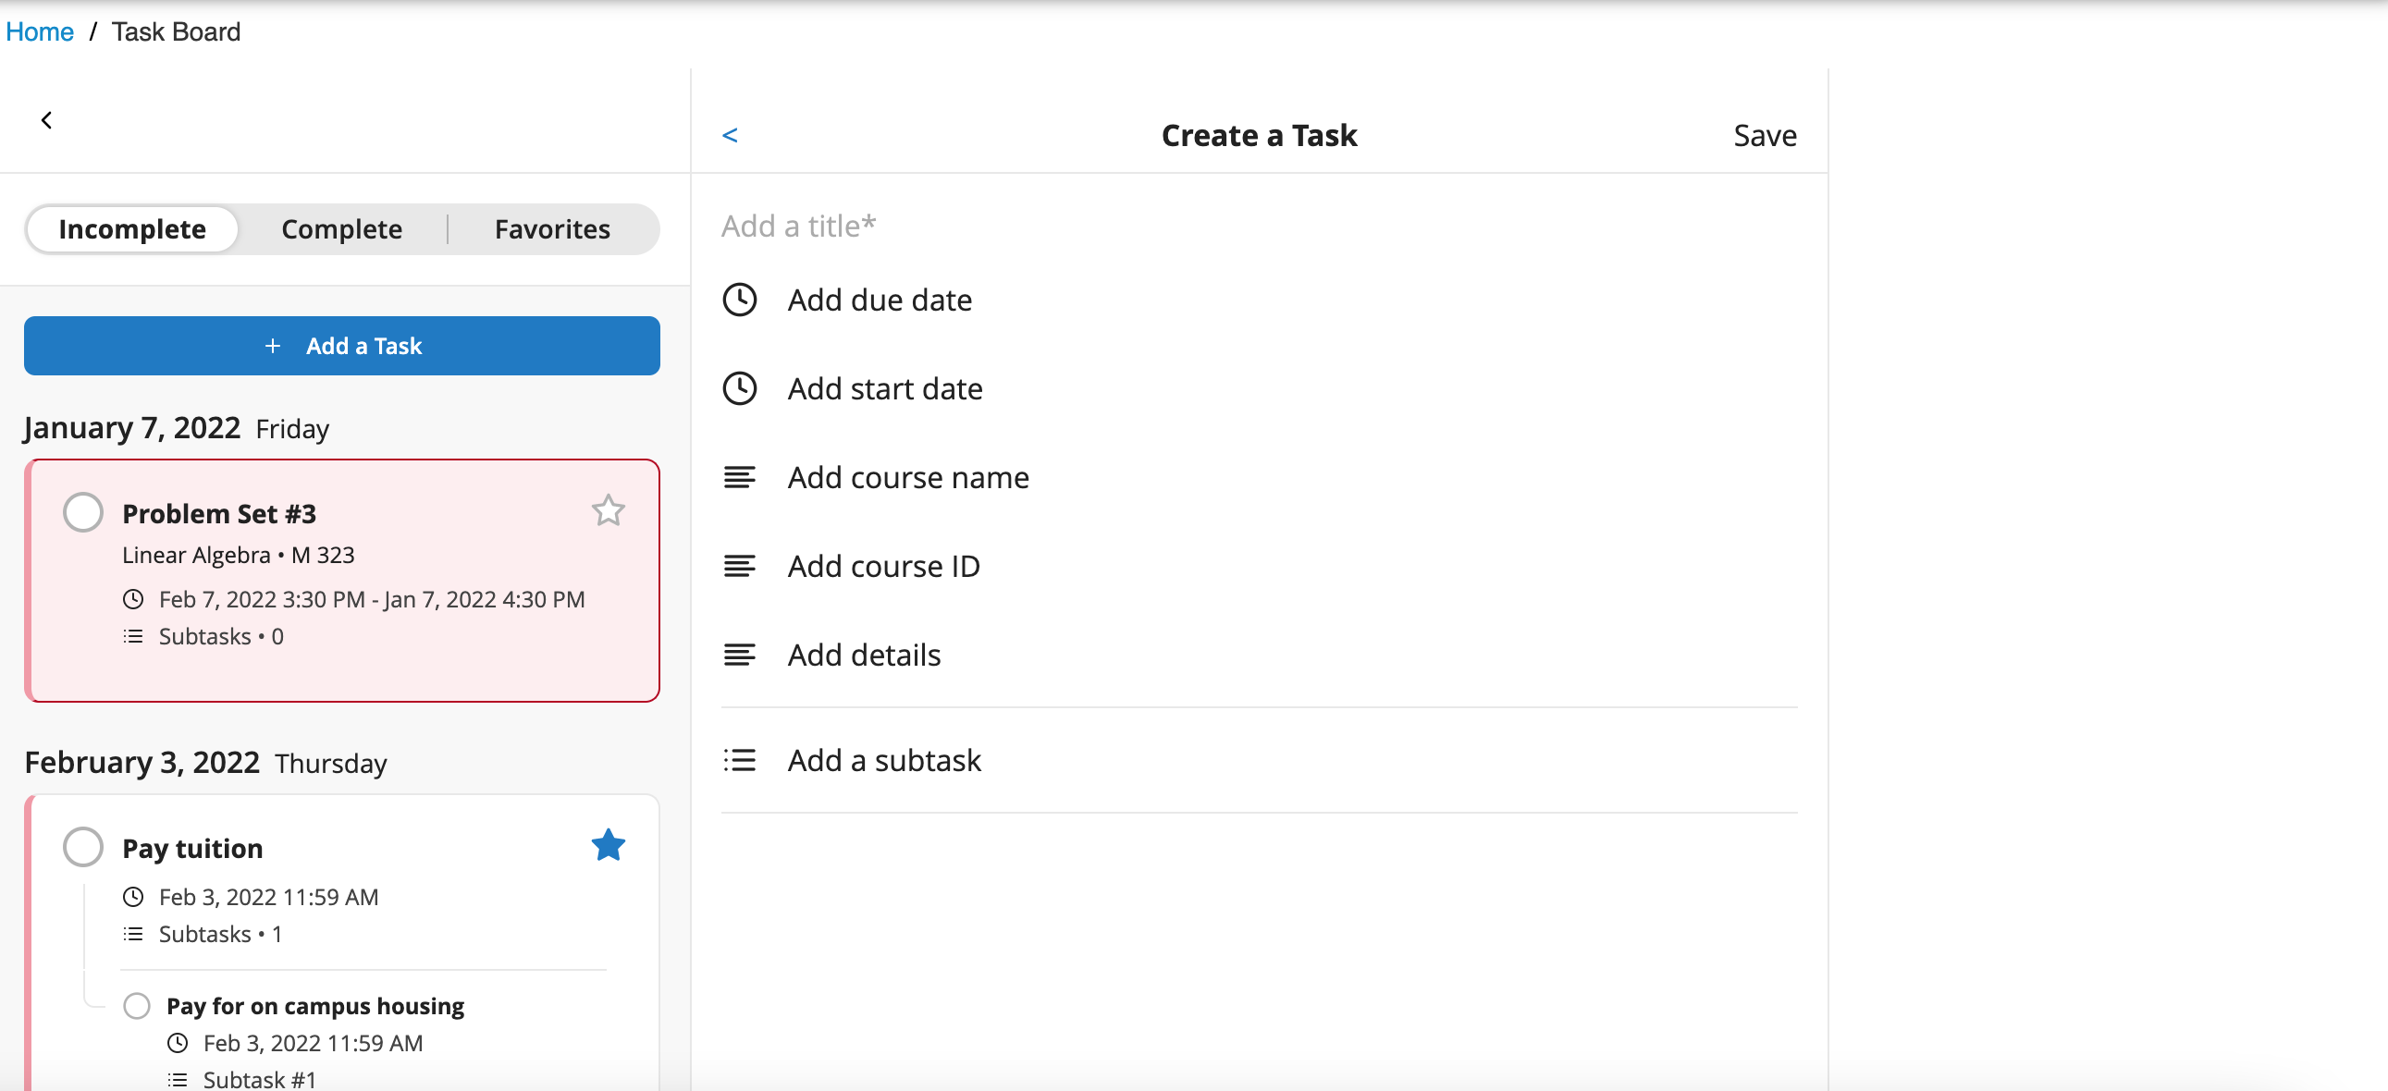Viewport: 2388px width, 1091px height.
Task: Click the clock icon in Problem Set #3 card
Action: (133, 599)
